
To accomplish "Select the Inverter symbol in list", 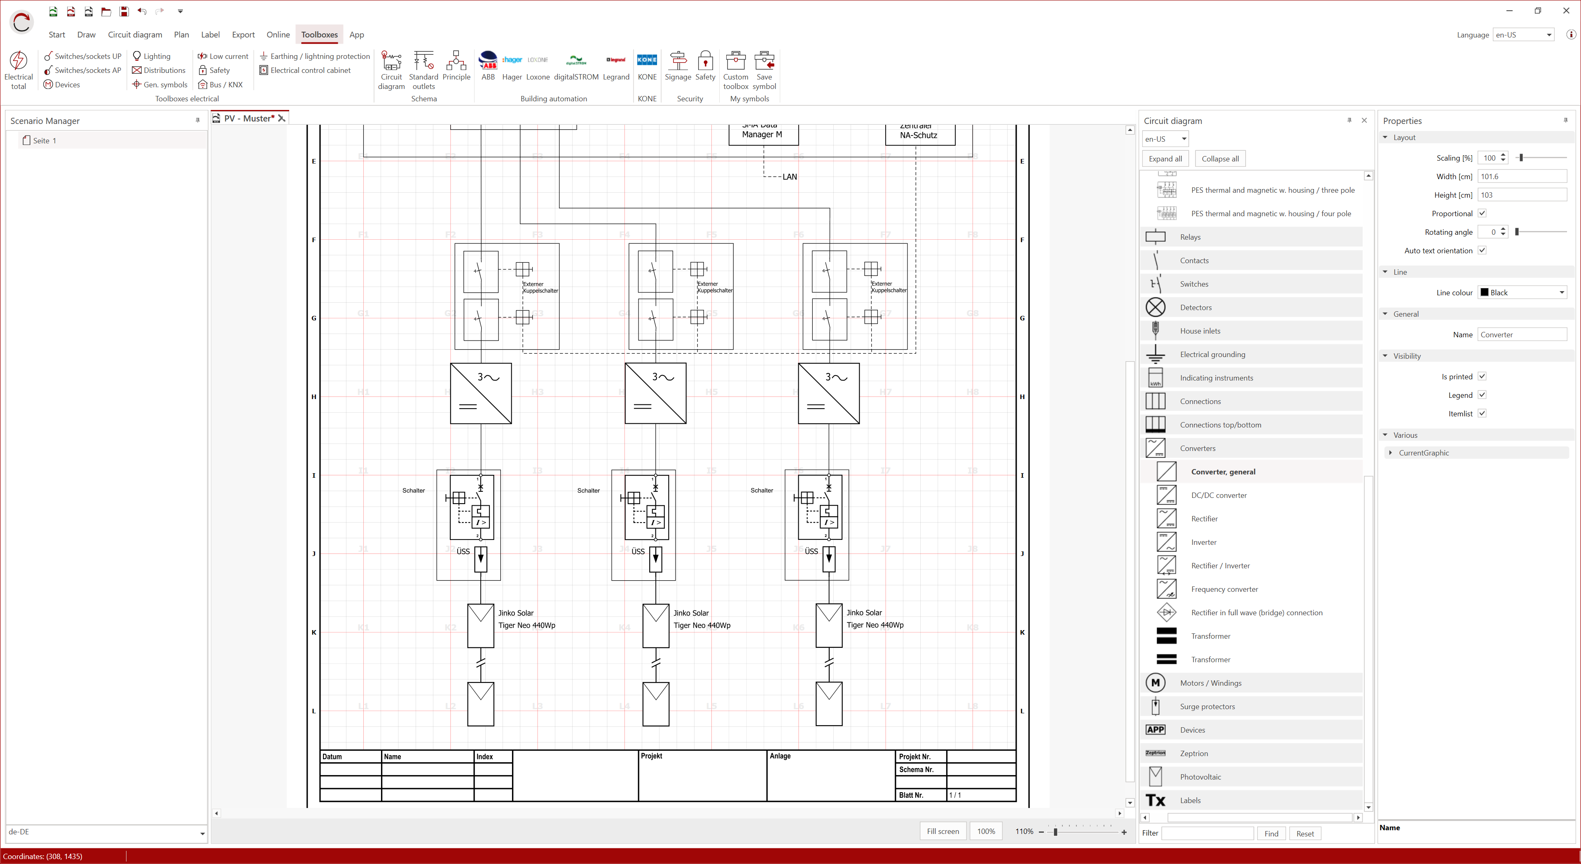I will point(1203,542).
